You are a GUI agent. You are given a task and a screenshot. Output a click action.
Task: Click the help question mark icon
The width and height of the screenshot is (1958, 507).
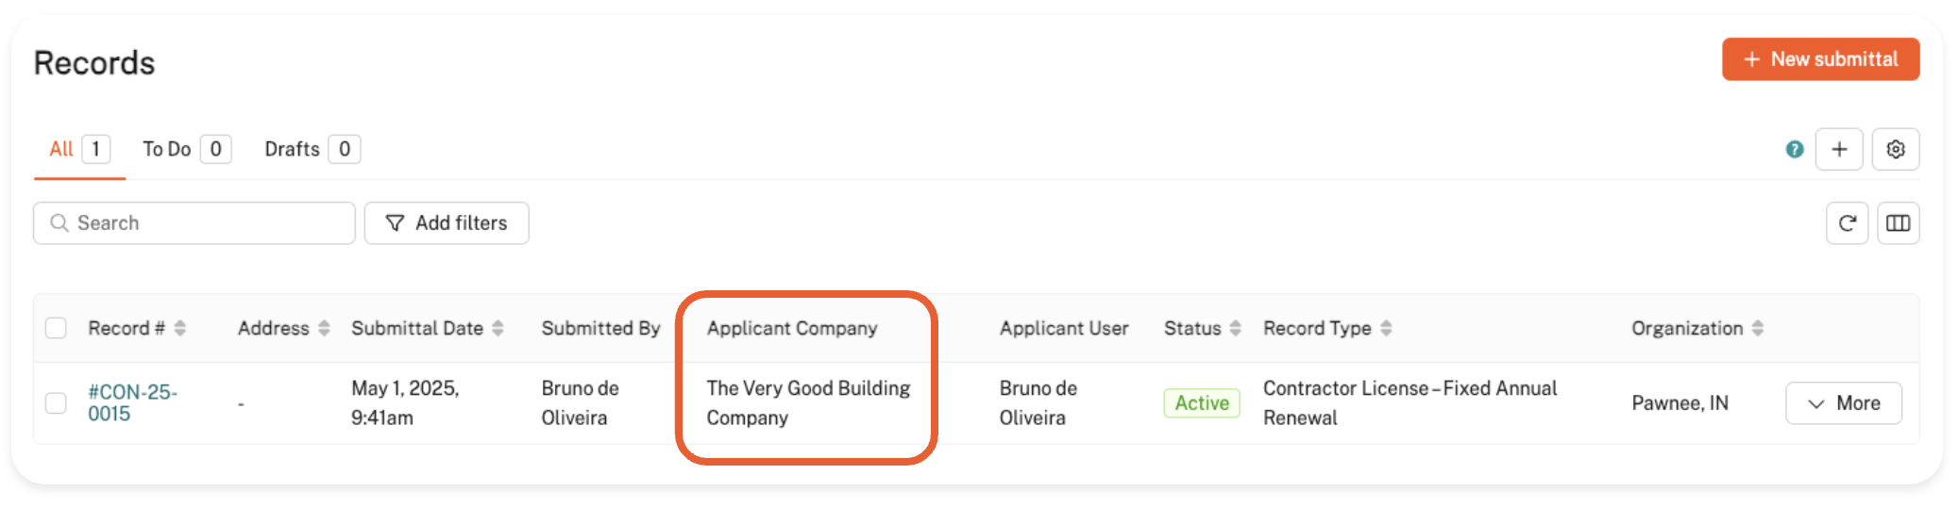click(1794, 149)
